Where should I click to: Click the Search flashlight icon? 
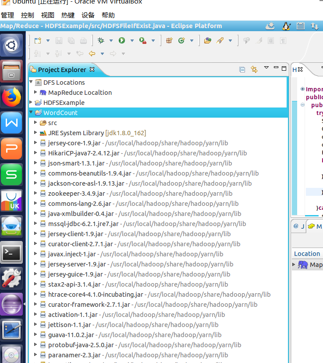[x=220, y=41]
